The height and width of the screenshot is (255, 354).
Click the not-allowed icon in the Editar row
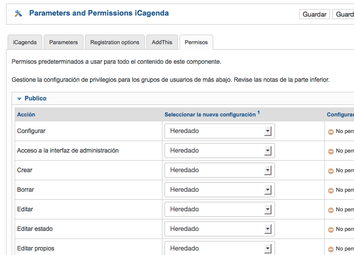[x=331, y=210]
